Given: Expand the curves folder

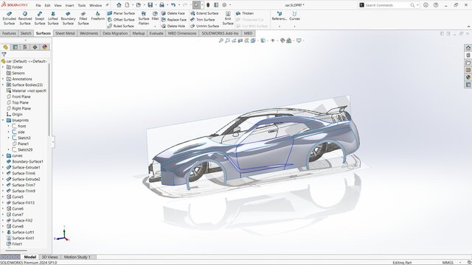Looking at the screenshot, I should pyautogui.click(x=3, y=155).
